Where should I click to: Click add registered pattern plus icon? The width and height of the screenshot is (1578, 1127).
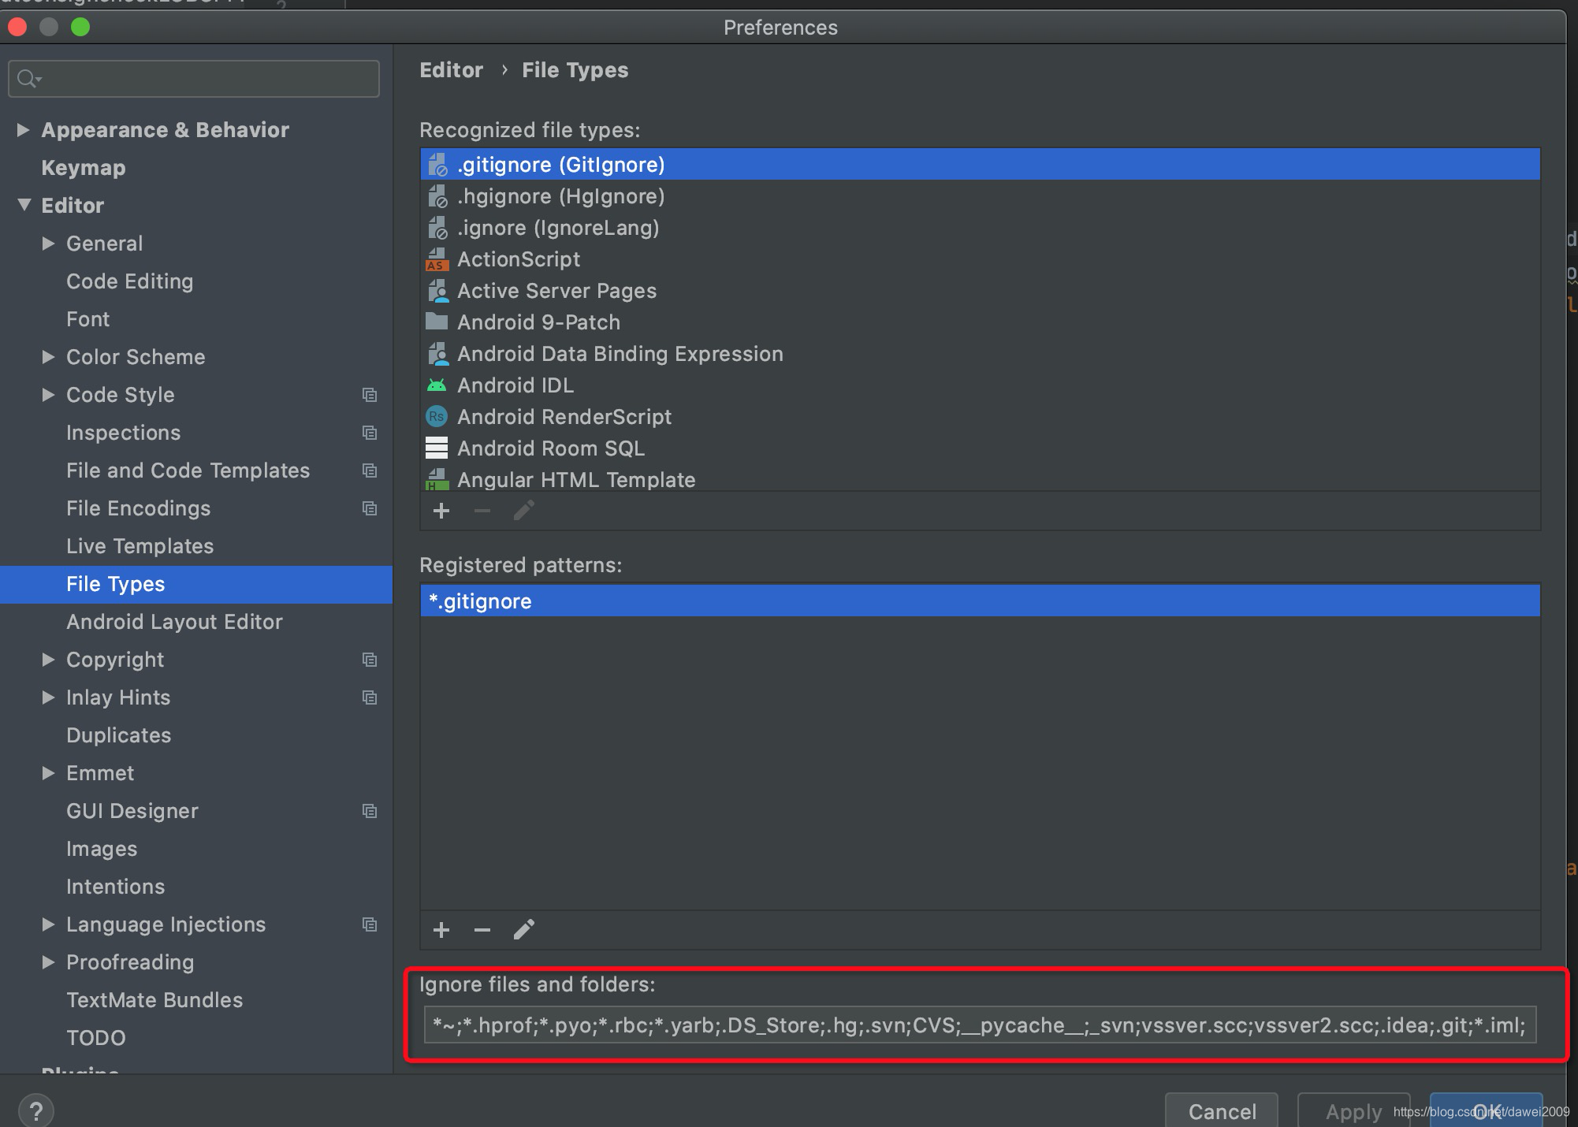coord(441,930)
